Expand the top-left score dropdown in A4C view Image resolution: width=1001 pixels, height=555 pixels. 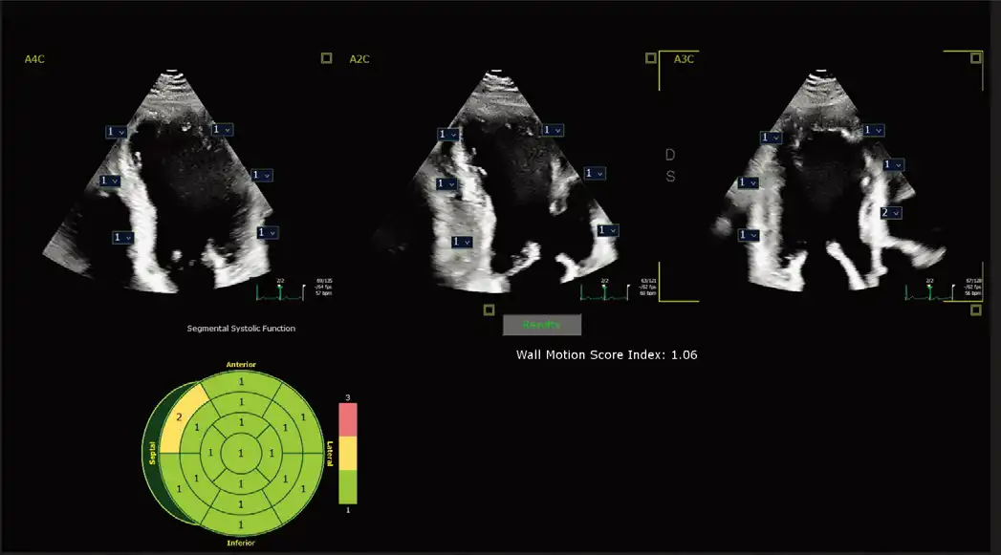115,131
